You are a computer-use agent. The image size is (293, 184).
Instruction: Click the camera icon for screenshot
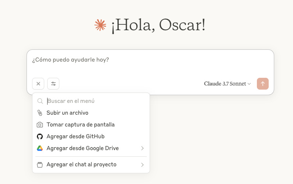pyautogui.click(x=40, y=125)
